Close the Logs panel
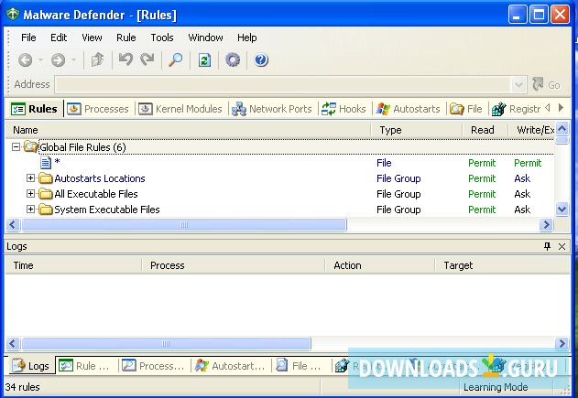578x398 pixels. pos(562,246)
